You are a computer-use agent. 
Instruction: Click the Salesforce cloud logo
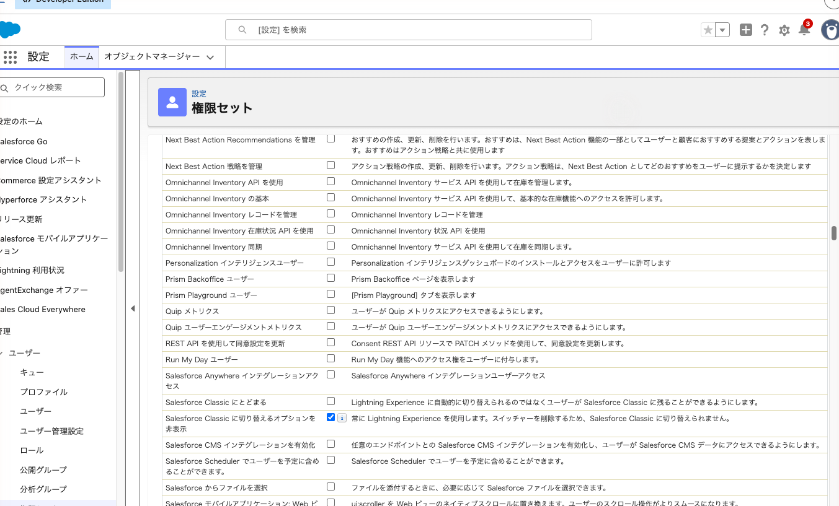click(x=10, y=30)
